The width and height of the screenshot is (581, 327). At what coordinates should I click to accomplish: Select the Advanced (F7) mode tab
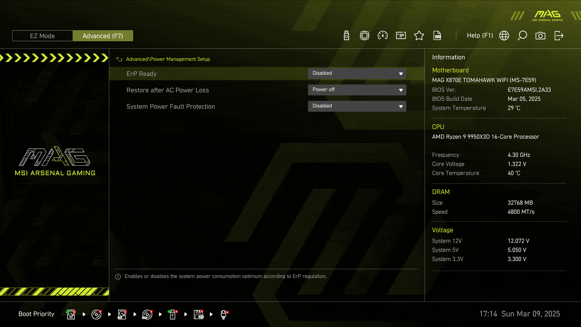[x=103, y=36]
